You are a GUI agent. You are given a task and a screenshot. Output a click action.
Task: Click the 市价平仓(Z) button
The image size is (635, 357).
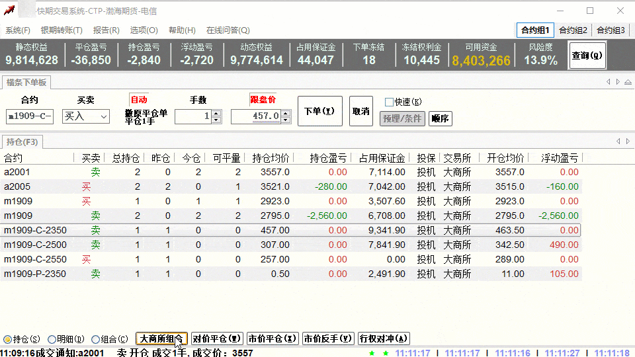(x=273, y=339)
